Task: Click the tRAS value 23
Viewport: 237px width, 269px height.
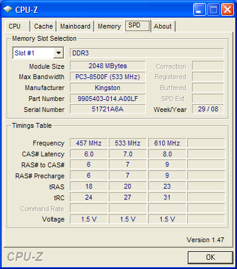Action: click(167, 186)
